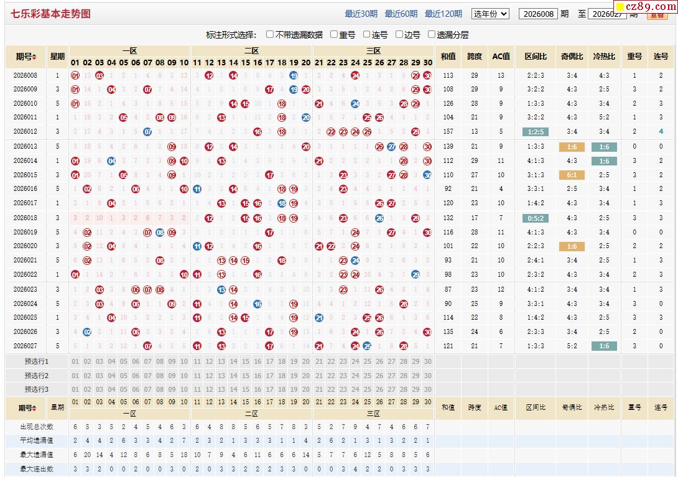Show the 最近30期 results

coord(361,14)
